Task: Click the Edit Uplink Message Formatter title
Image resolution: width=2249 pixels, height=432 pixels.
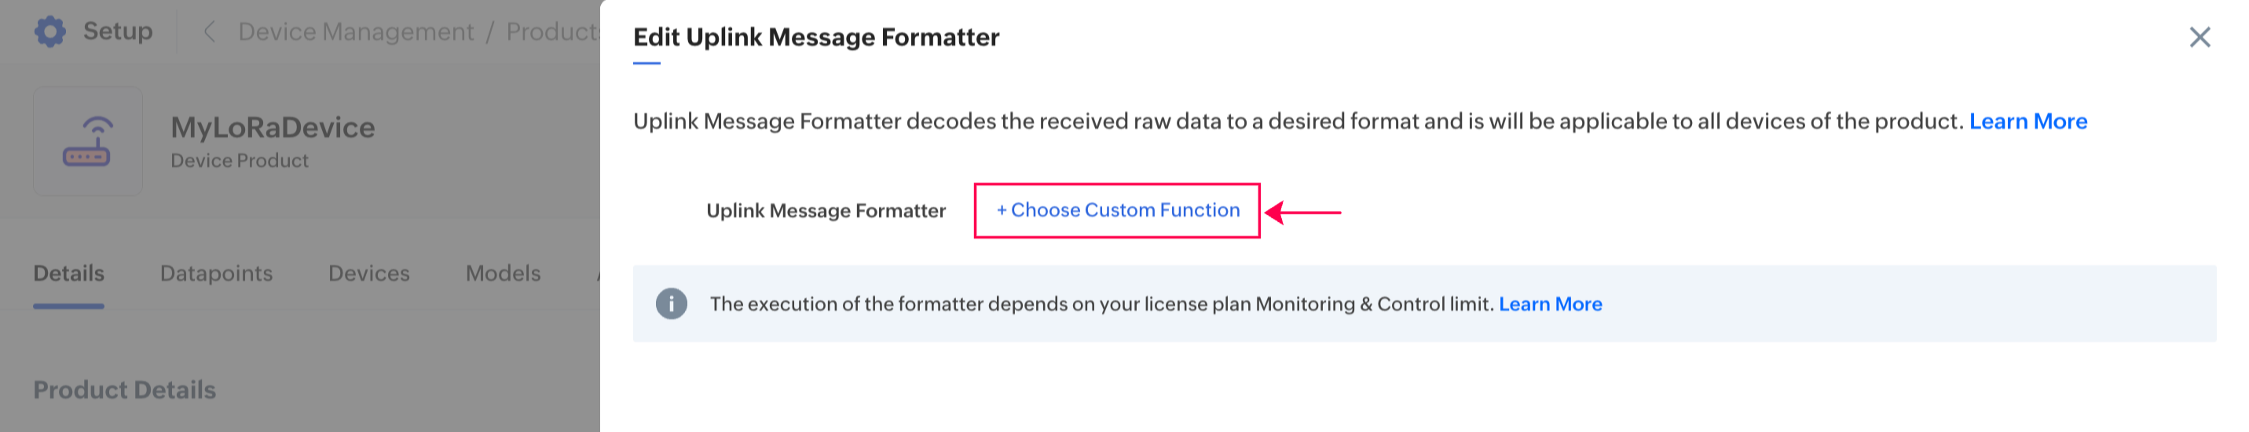Action: [815, 38]
